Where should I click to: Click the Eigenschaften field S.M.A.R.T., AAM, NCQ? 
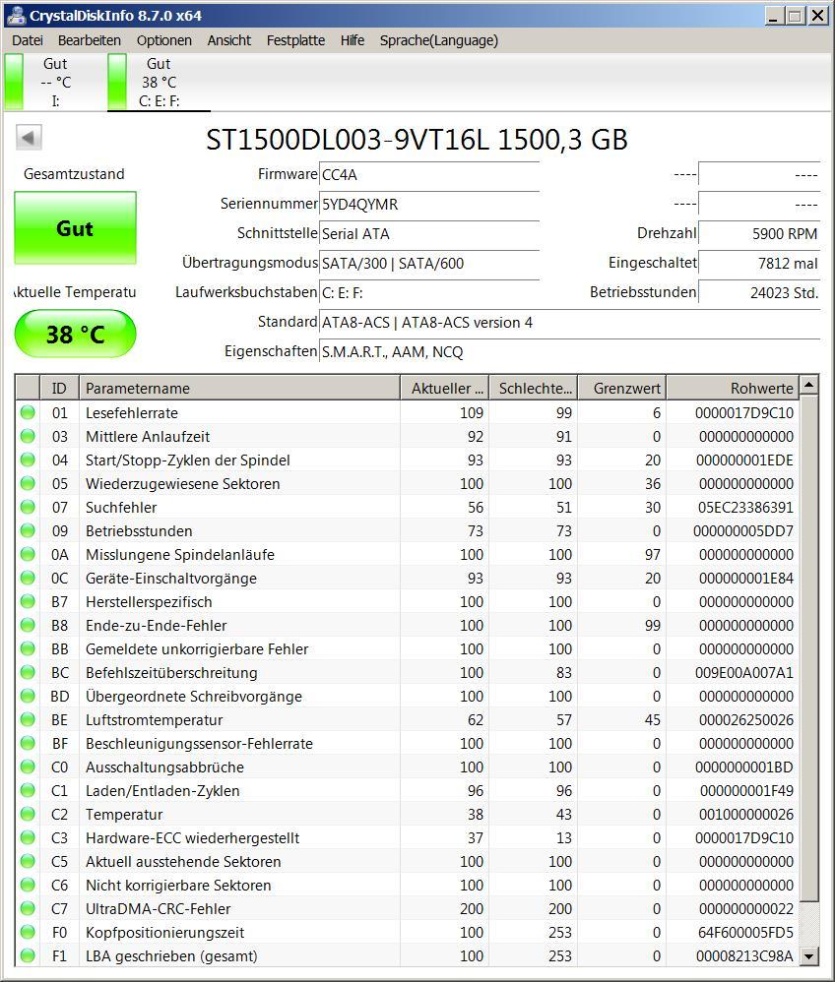point(570,352)
